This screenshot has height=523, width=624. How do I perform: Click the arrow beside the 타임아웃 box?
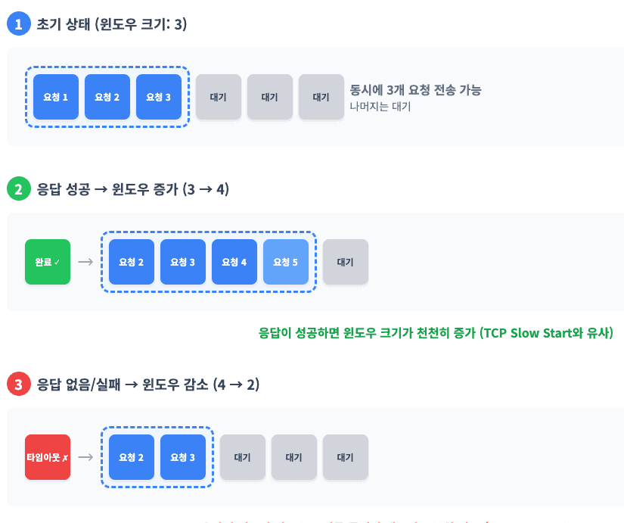[x=85, y=457]
